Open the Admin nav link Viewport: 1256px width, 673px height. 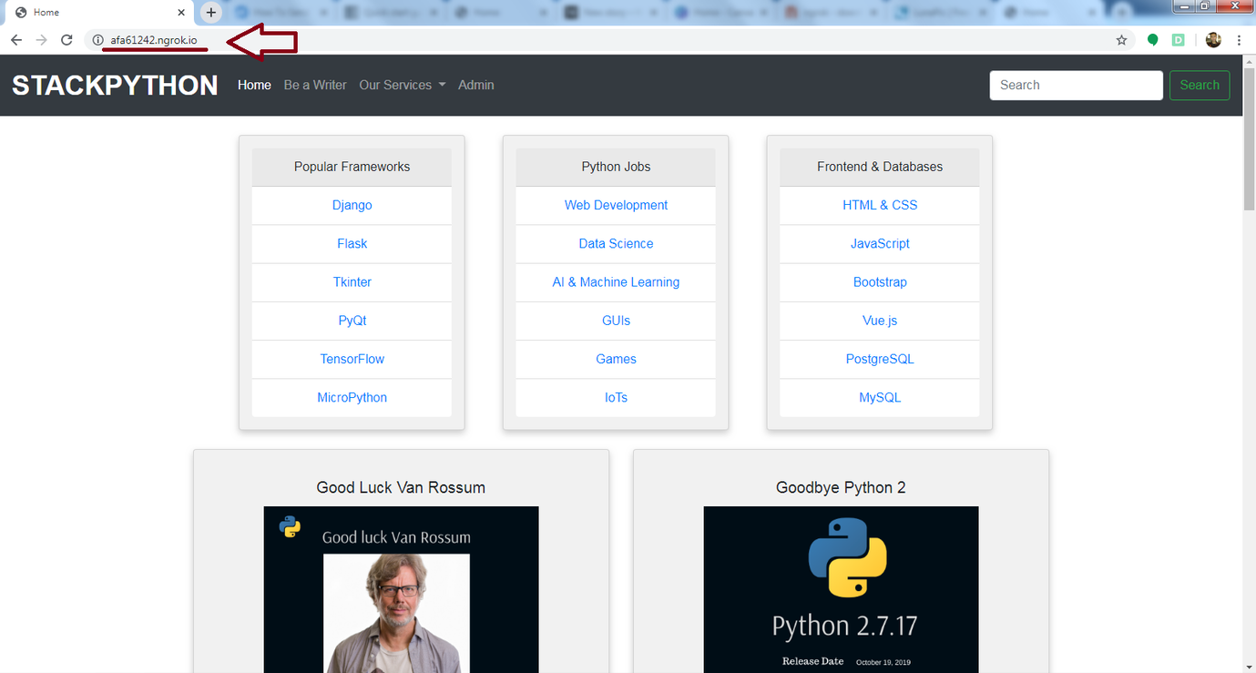click(x=476, y=85)
